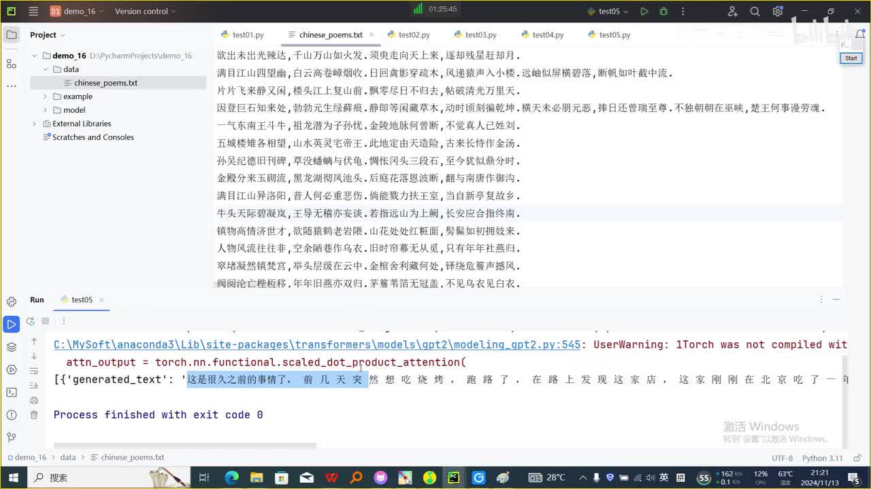Viewport: 871px width, 489px height.
Task: Open Microsoft Edge from taskbar
Action: [x=231, y=477]
